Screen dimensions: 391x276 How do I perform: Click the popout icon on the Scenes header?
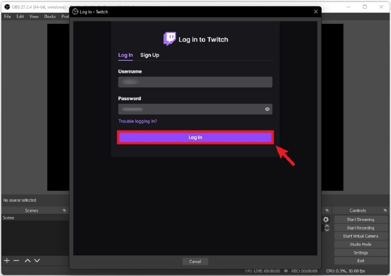(x=64, y=210)
